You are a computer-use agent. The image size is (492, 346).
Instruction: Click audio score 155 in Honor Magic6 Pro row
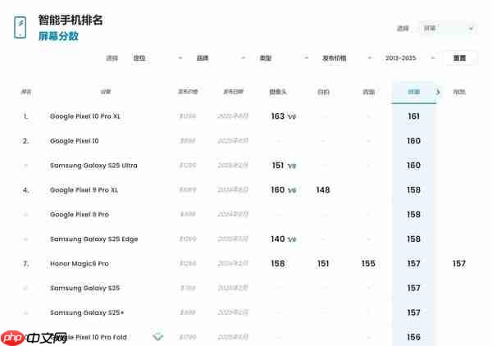coord(368,263)
